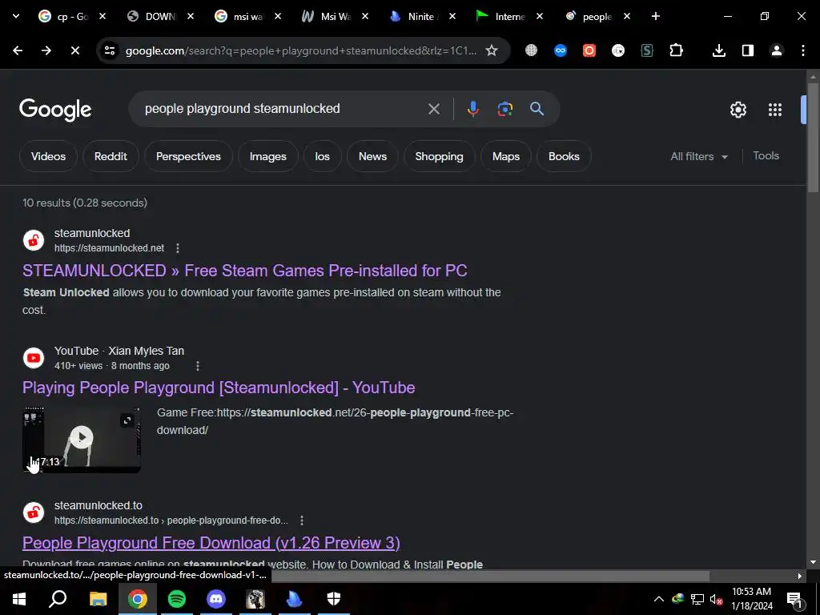Screen dimensions: 820x615
Task: Click the white round extension icon
Action: [618, 50]
